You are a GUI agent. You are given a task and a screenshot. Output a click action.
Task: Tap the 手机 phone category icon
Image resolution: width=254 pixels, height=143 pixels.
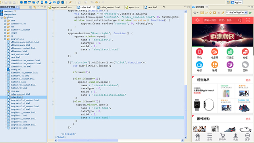click(199, 52)
